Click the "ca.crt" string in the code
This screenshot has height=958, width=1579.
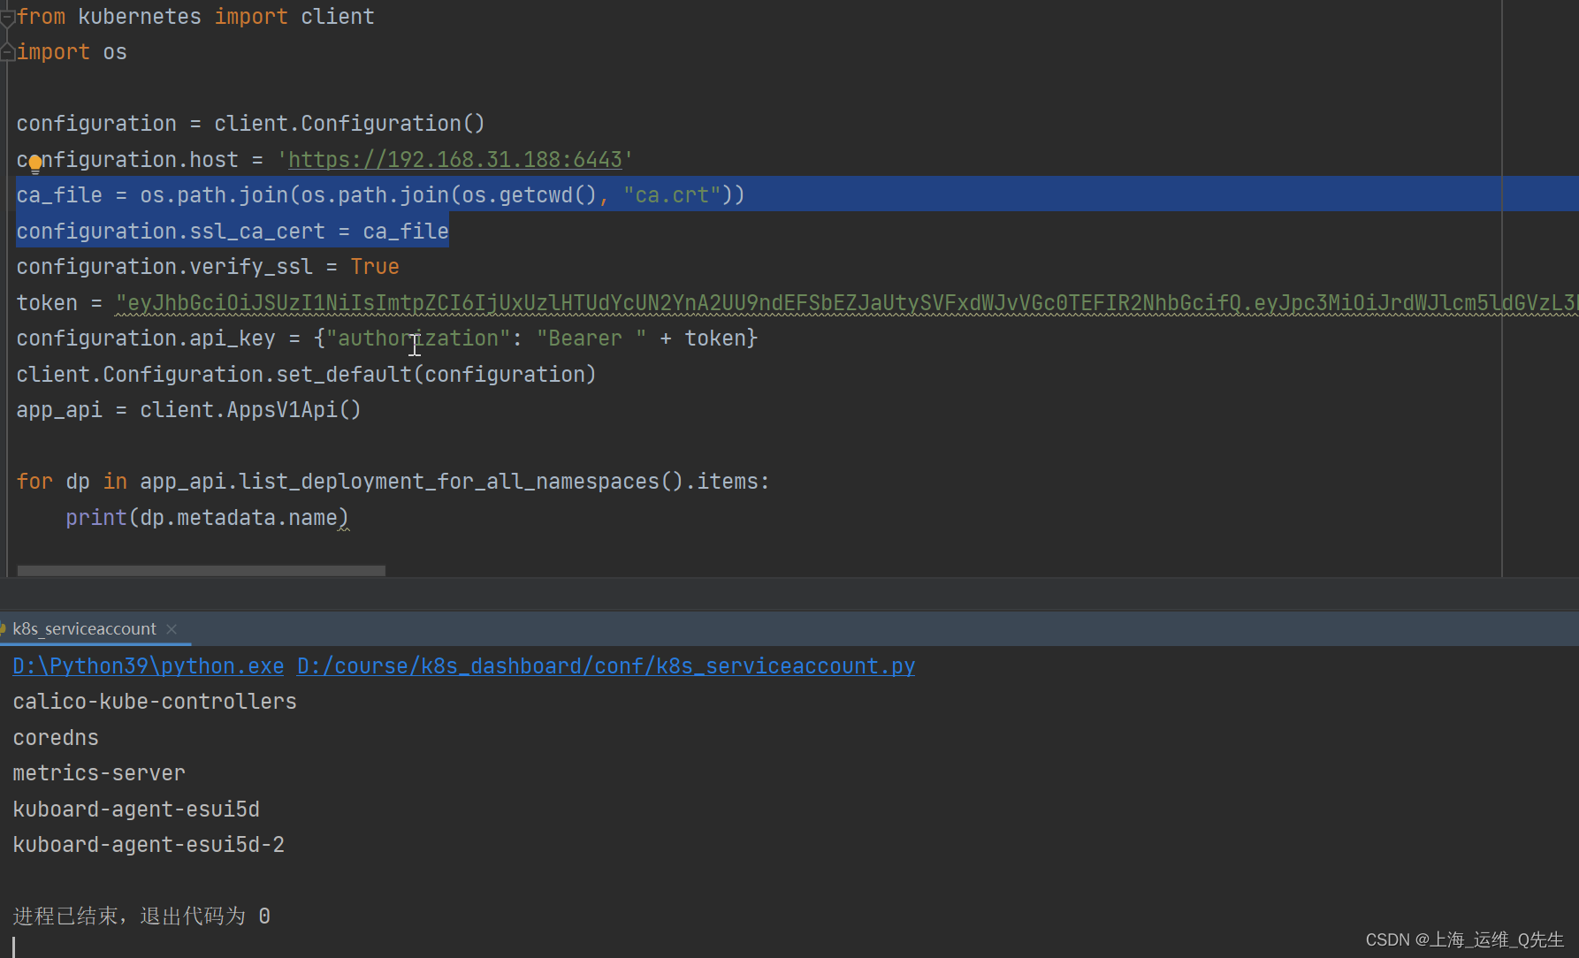point(672,195)
